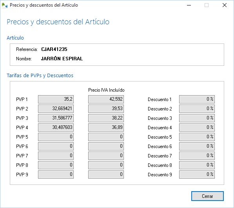
Task: Click the PVP 9 price field
Action: pos(56,174)
